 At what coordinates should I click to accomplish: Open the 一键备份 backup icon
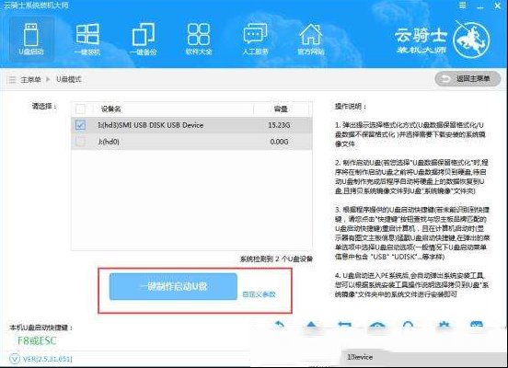click(144, 39)
